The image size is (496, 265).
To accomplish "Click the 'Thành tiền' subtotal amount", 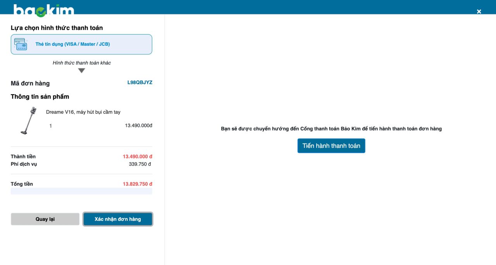I will [138, 156].
